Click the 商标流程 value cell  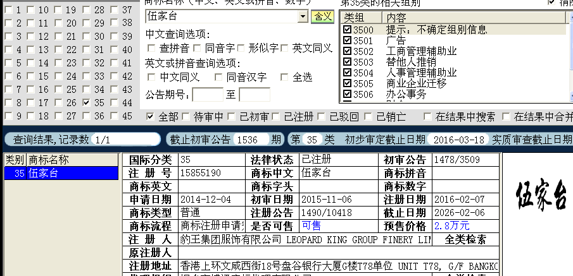(x=212, y=226)
